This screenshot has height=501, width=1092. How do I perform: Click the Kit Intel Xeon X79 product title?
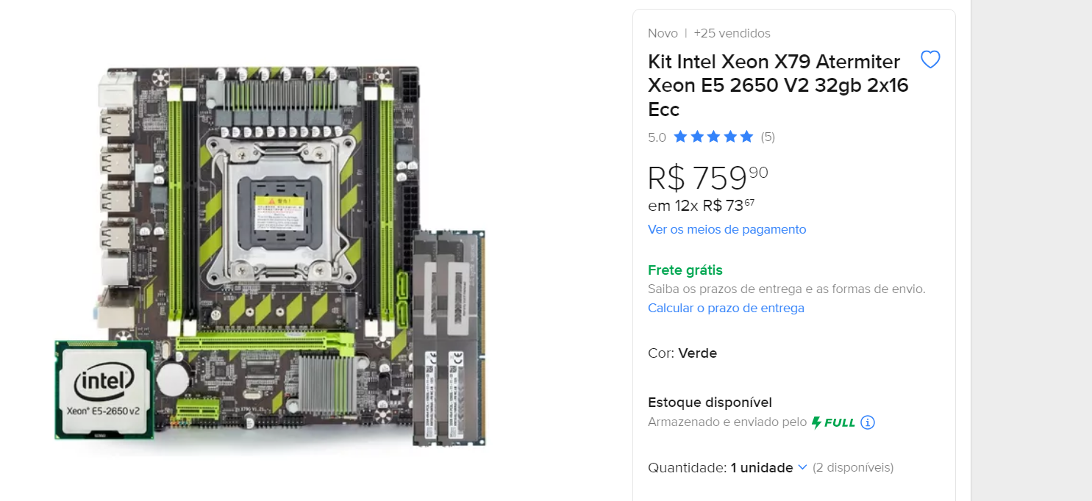tap(778, 85)
